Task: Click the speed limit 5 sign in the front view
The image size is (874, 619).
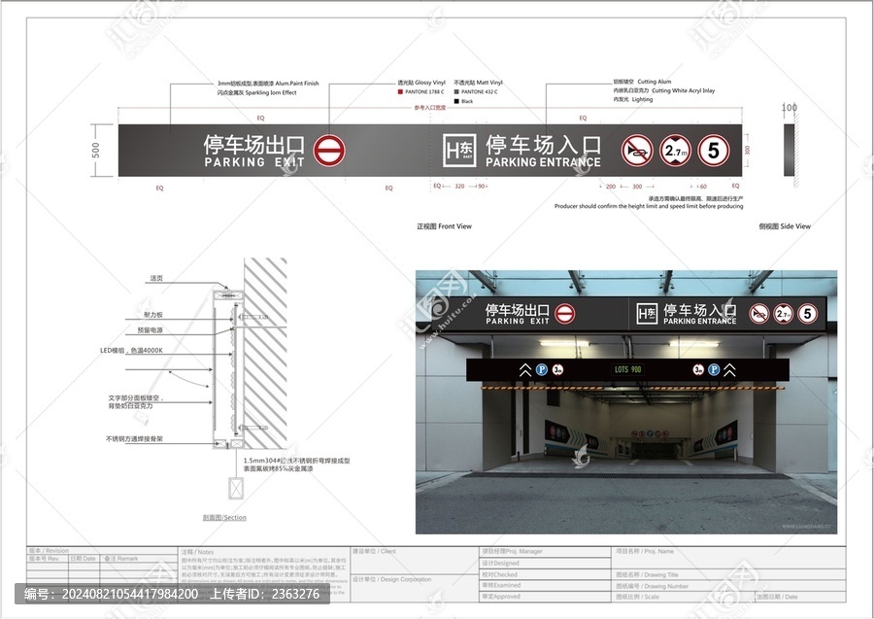Action: (714, 150)
